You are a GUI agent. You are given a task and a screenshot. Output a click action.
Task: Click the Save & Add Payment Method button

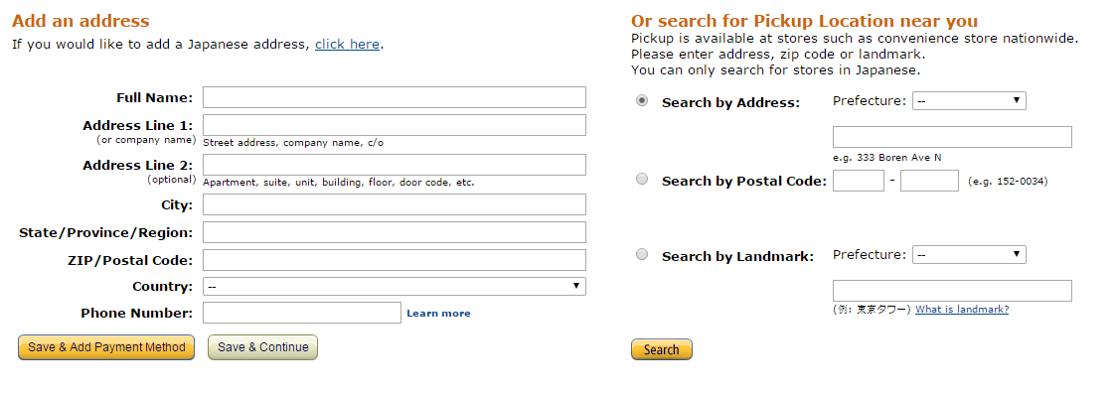click(x=106, y=347)
